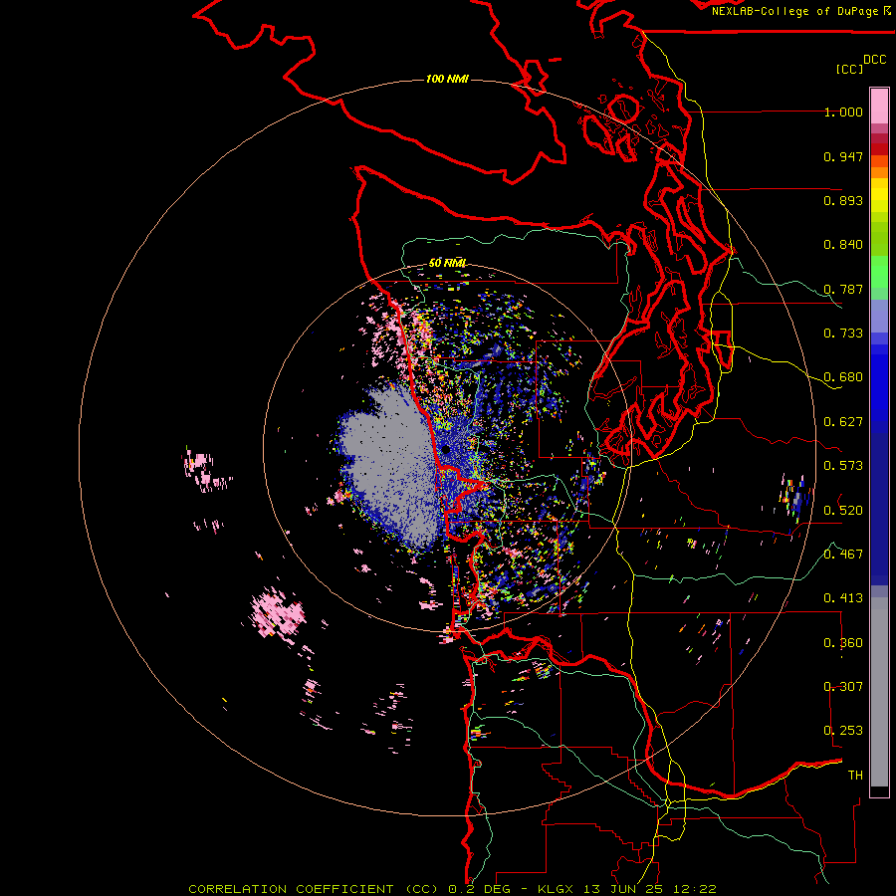Select the 0.947 scale label
Viewport: 896px width, 896px height.
tap(843, 156)
